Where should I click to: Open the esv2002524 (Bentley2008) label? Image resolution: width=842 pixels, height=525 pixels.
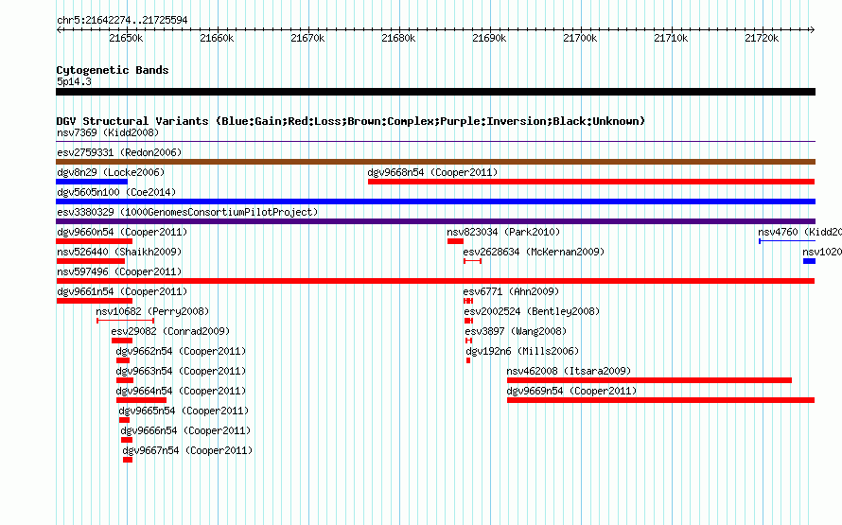pyautogui.click(x=532, y=311)
